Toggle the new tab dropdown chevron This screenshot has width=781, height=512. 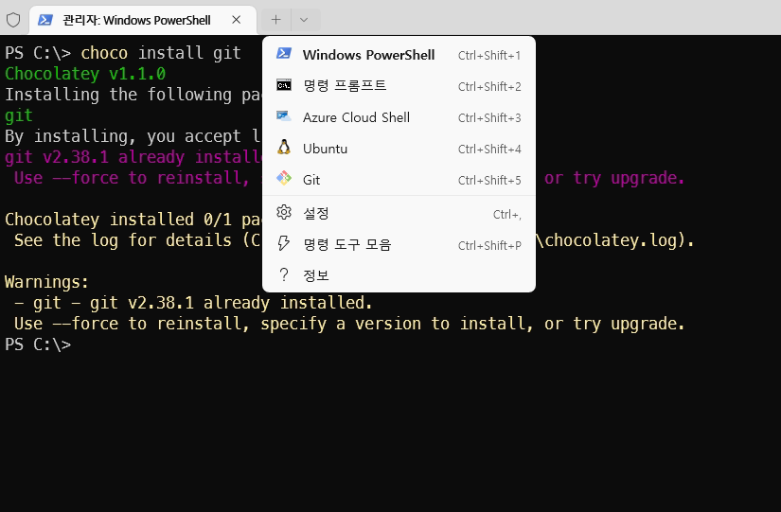tap(304, 20)
